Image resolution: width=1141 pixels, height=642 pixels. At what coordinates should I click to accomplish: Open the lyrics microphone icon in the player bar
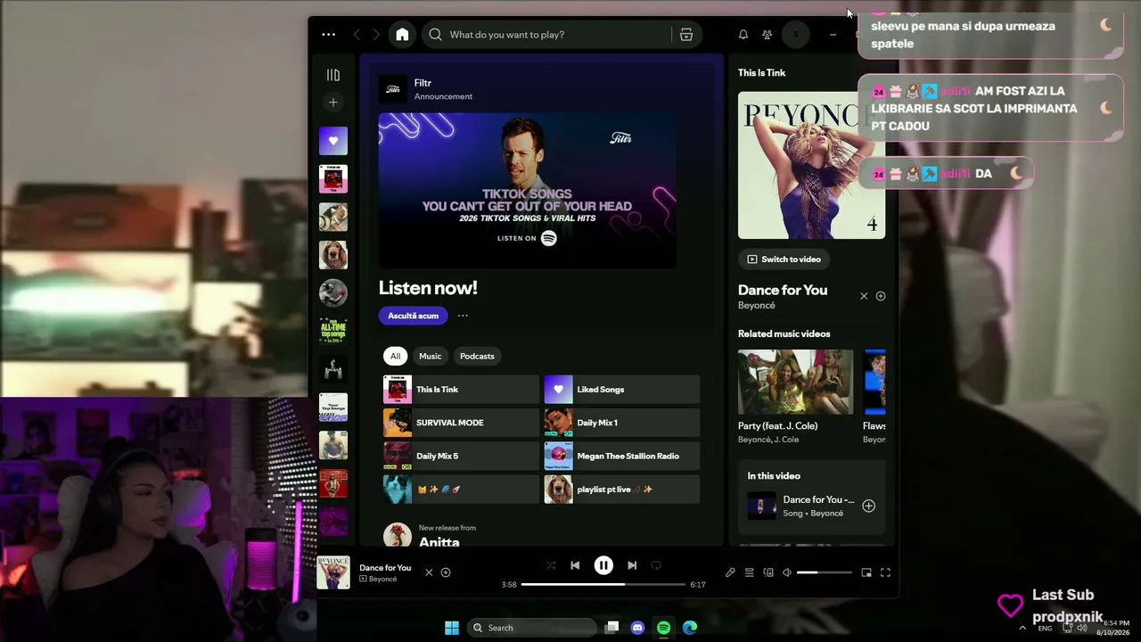click(x=730, y=572)
